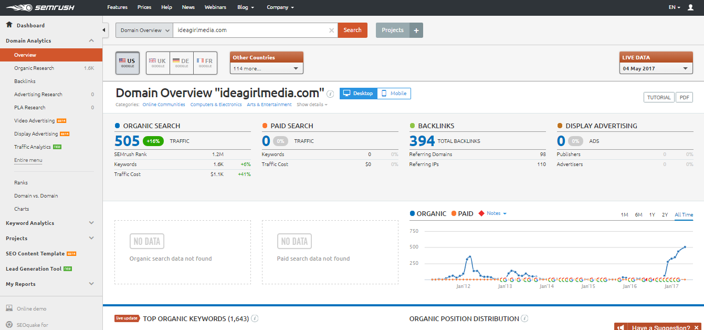Open the EN language dropdown

click(675, 7)
